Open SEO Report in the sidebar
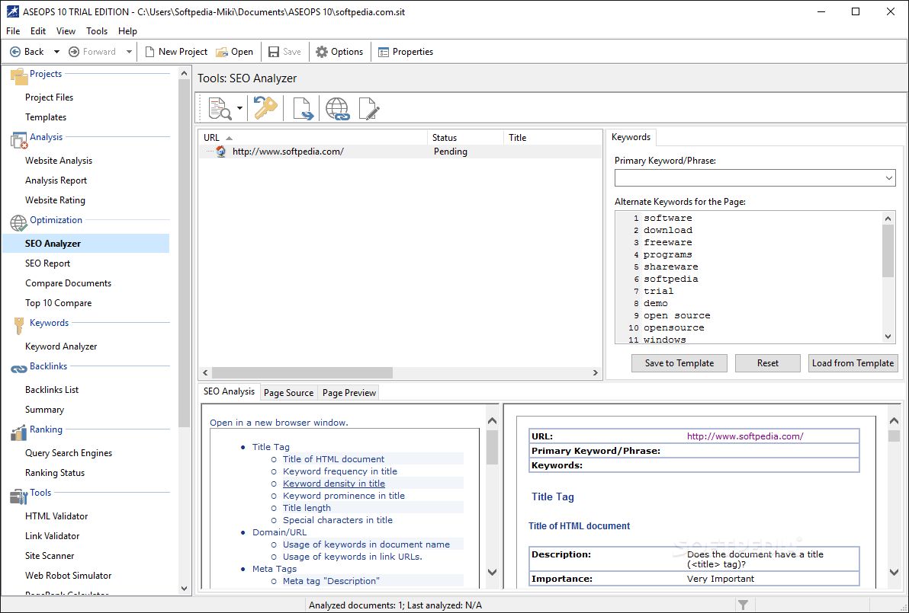 point(47,263)
